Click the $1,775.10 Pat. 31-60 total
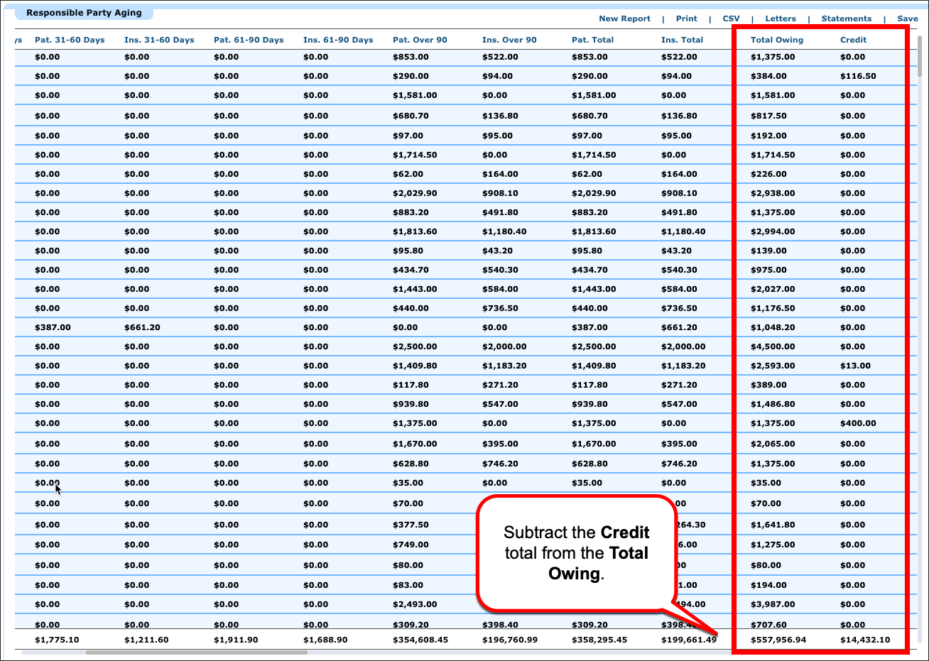Image resolution: width=929 pixels, height=661 pixels. tap(57, 640)
